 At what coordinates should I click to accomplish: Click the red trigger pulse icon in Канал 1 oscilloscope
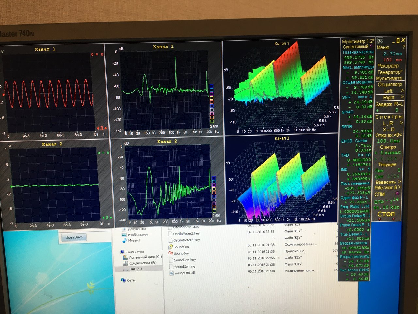pyautogui.click(x=101, y=128)
